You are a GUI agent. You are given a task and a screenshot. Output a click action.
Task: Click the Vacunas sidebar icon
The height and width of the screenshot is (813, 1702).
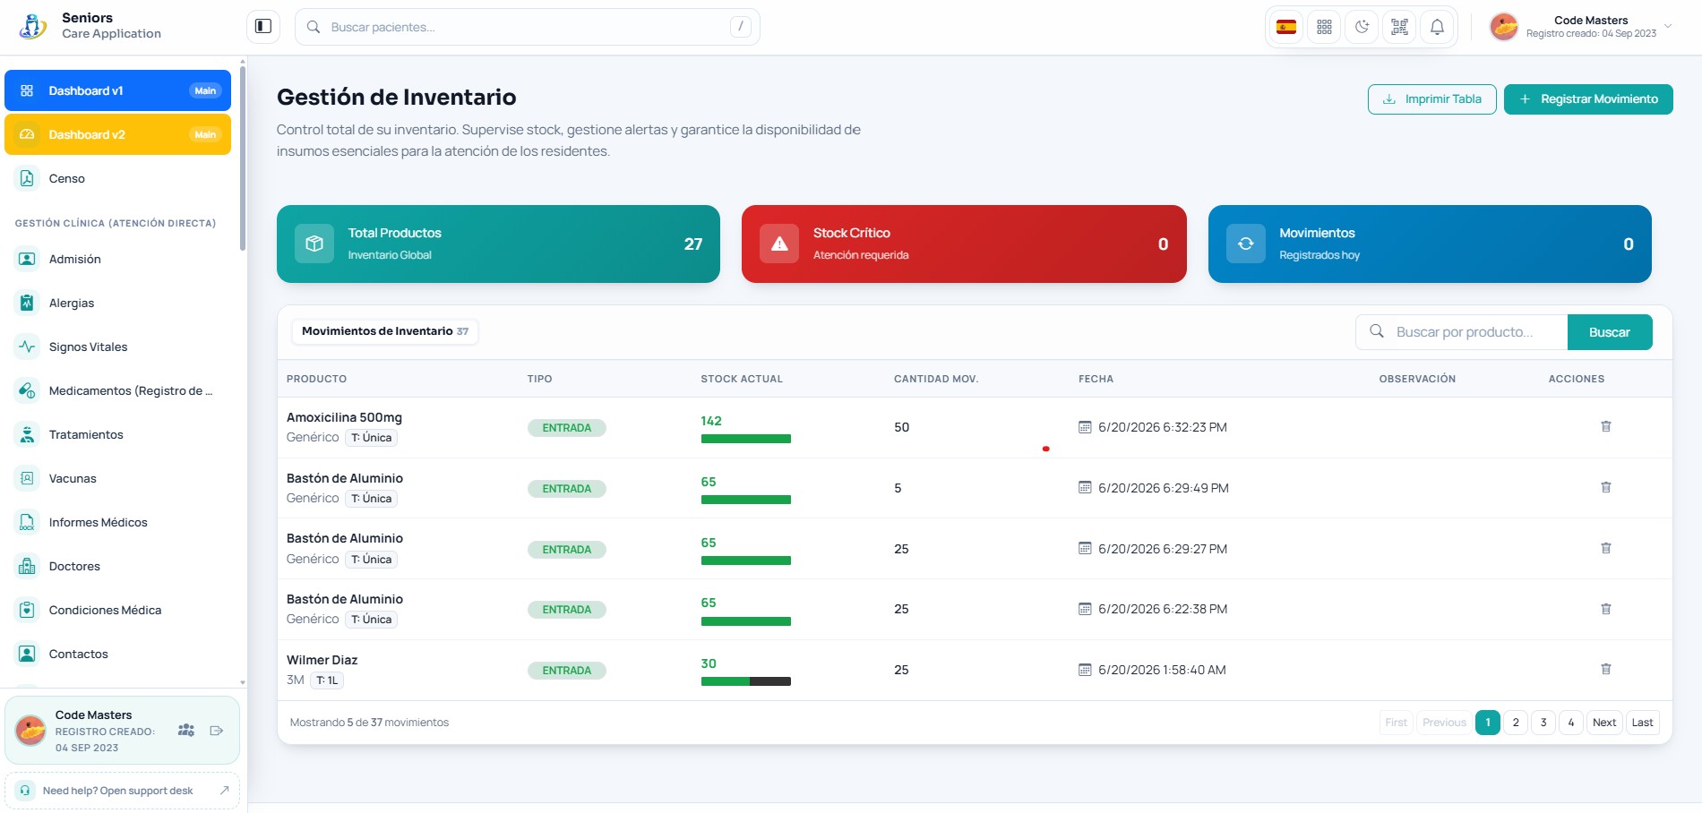click(x=27, y=478)
